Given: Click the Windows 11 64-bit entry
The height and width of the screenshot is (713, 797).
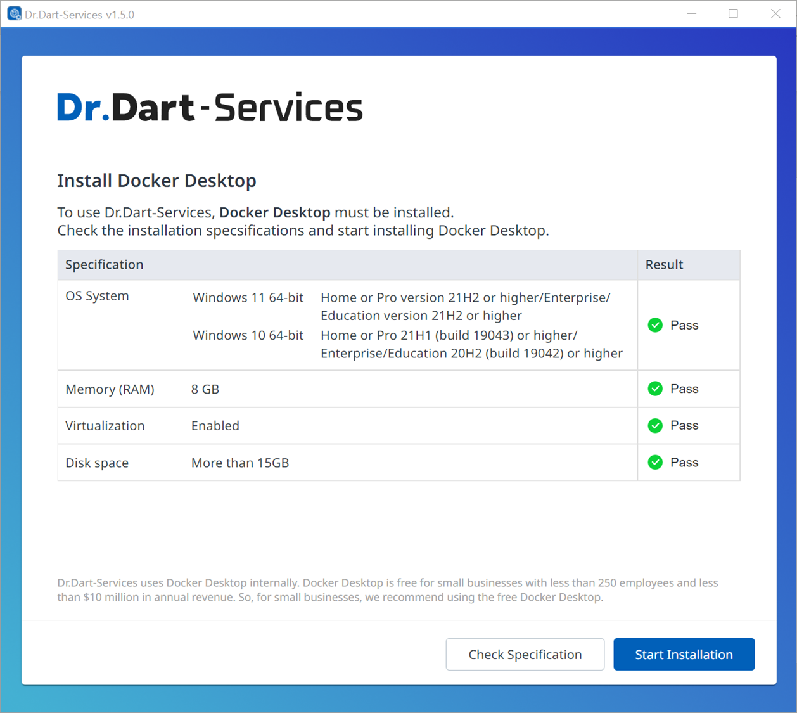Looking at the screenshot, I should (x=248, y=298).
